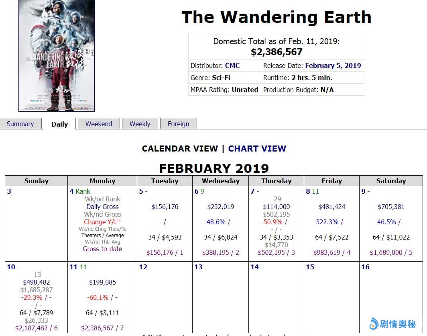Open the Weekend tab
This screenshot has width=427, height=336.
coord(98,124)
